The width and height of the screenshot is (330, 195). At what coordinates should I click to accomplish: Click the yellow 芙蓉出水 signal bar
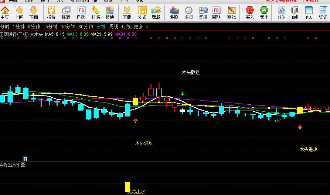127,187
